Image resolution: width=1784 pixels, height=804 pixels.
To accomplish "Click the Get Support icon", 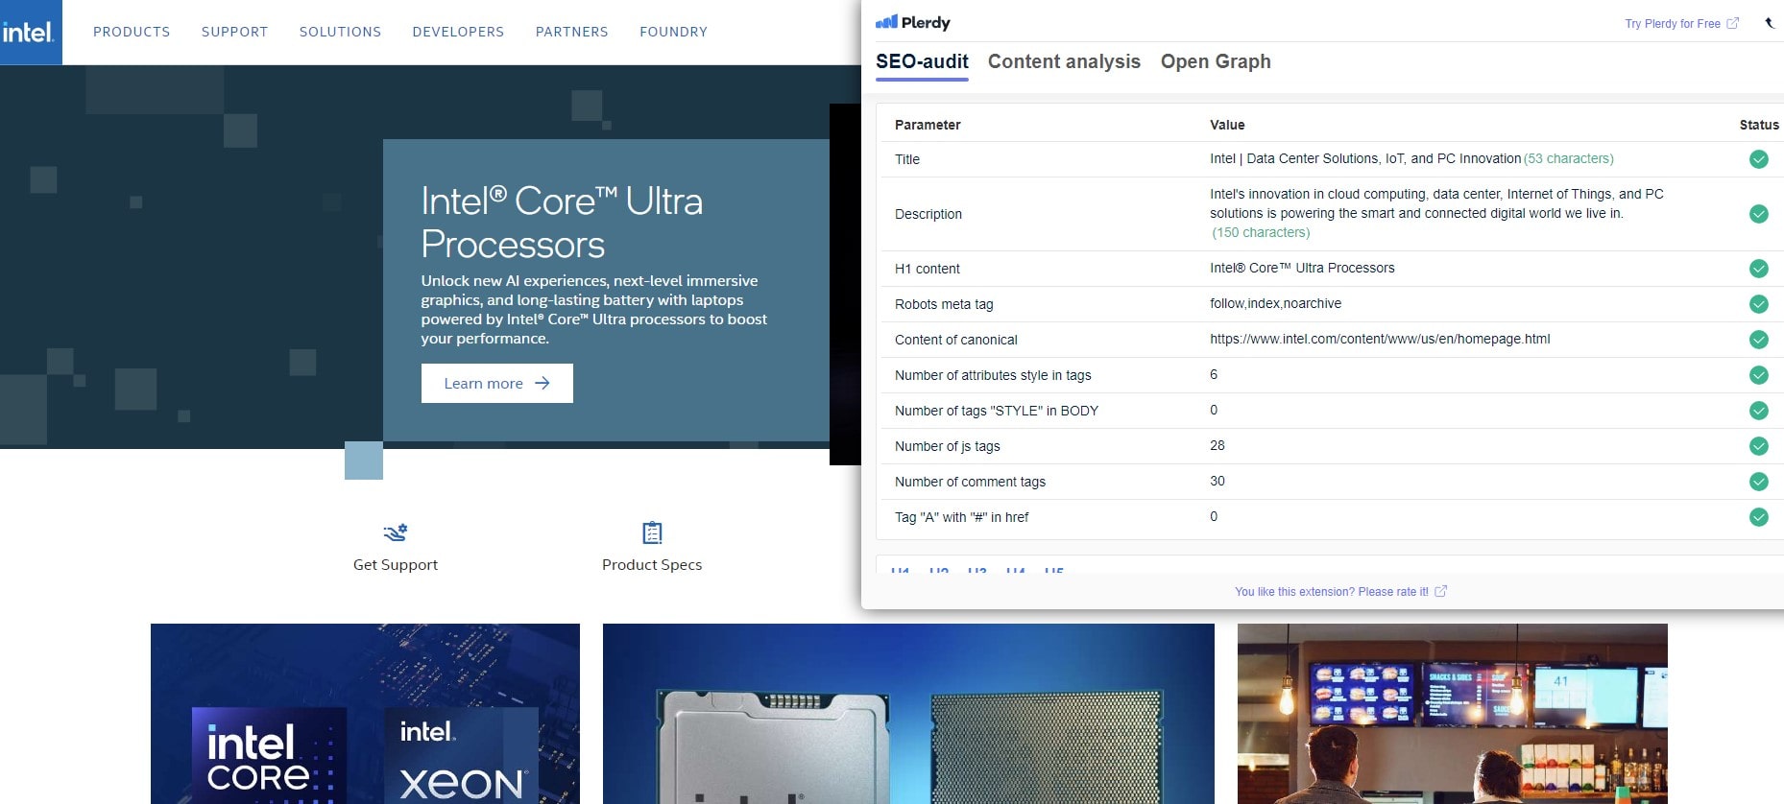I will [396, 532].
